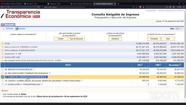186x105 pixels.
Task: Click the PIA value 76,744,972
Action: (x=144, y=69)
